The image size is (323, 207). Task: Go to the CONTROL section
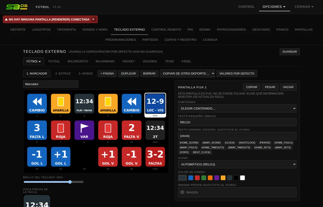click(246, 7)
